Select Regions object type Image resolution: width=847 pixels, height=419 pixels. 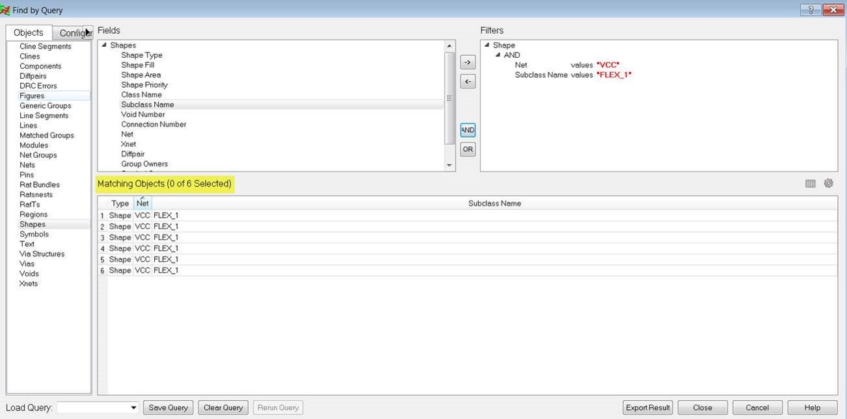(33, 214)
